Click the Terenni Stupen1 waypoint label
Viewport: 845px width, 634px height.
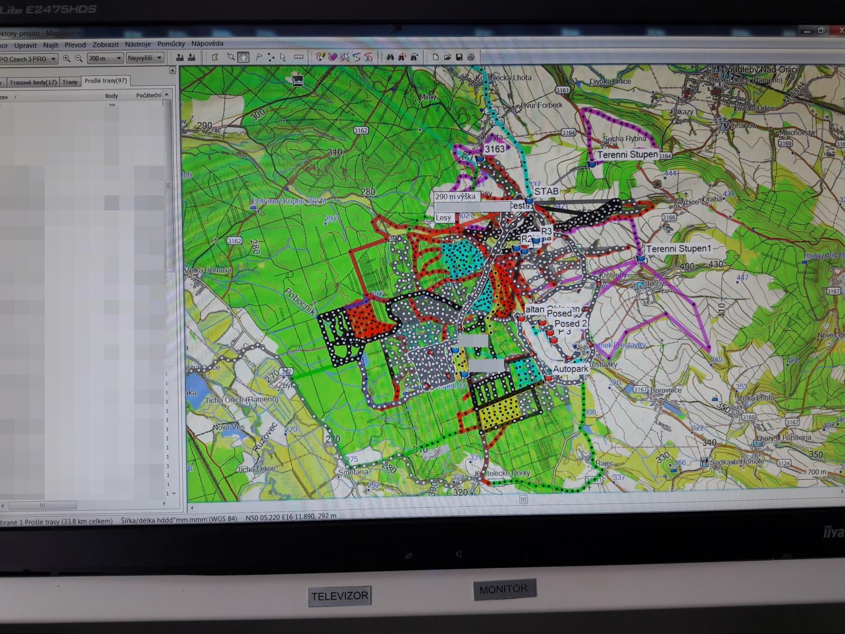click(679, 249)
